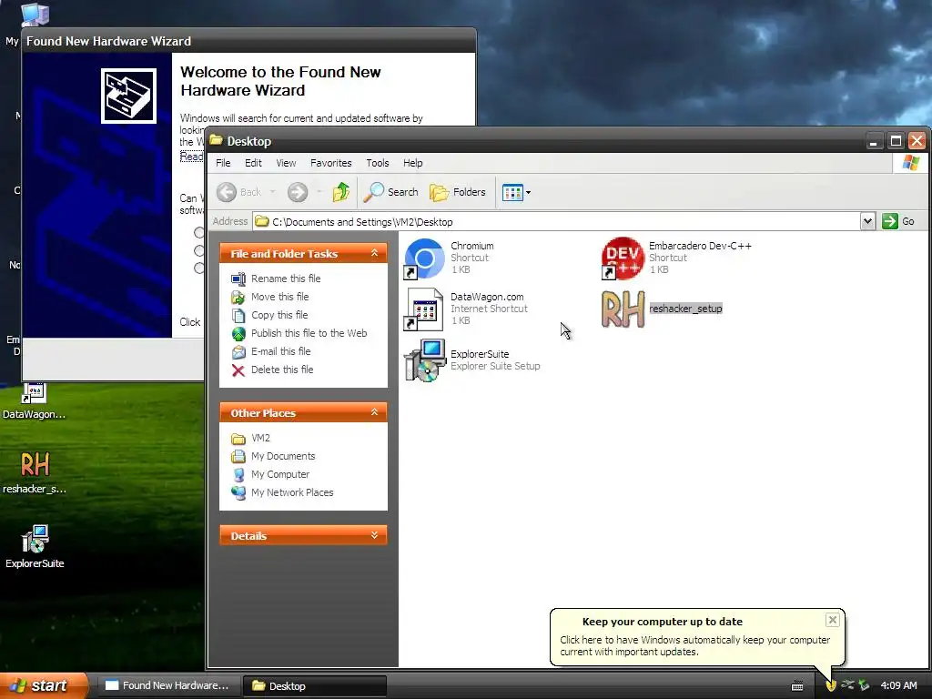Click Rename this file task

(x=286, y=279)
